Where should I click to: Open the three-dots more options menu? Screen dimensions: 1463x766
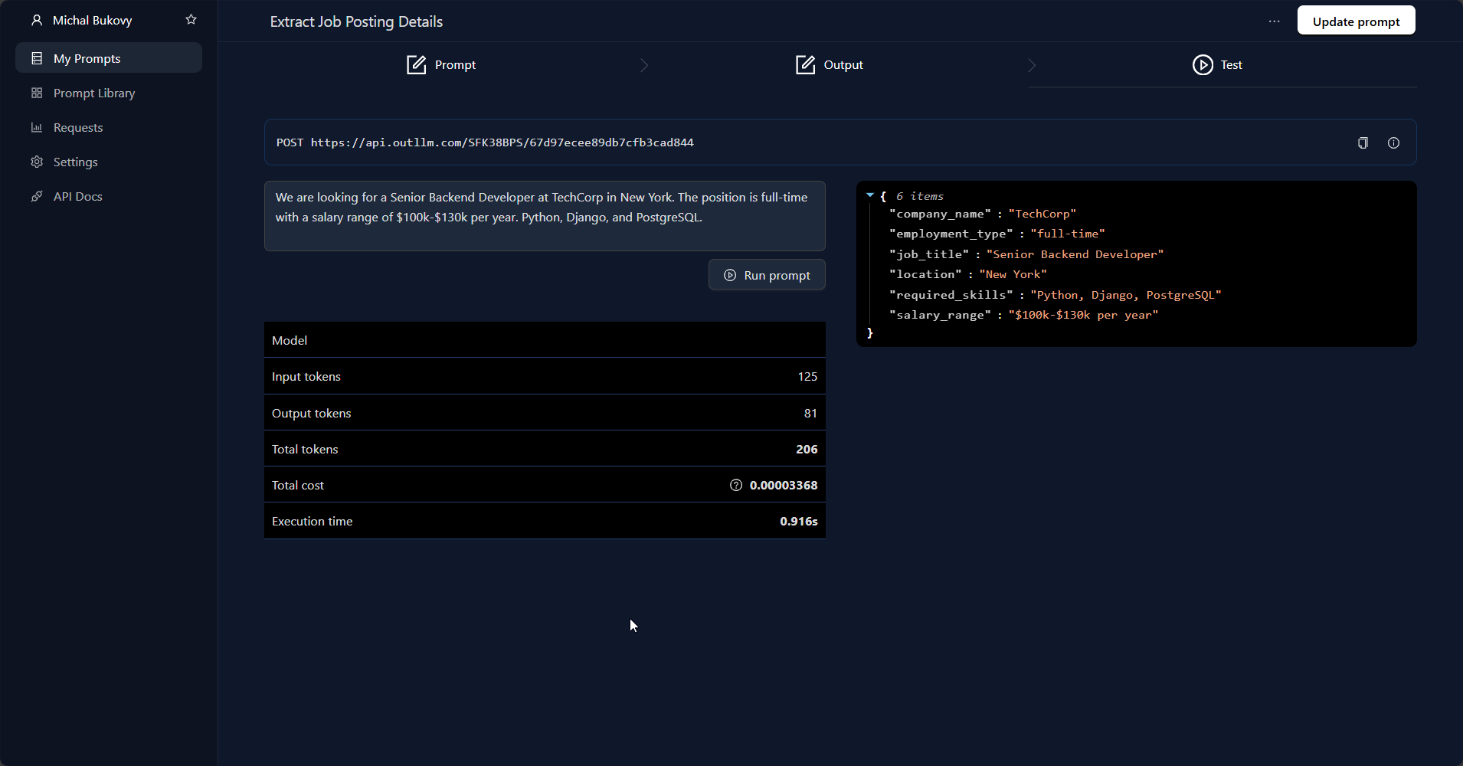click(1275, 21)
